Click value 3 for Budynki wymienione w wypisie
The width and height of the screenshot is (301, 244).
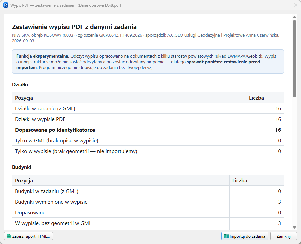pos(280,202)
